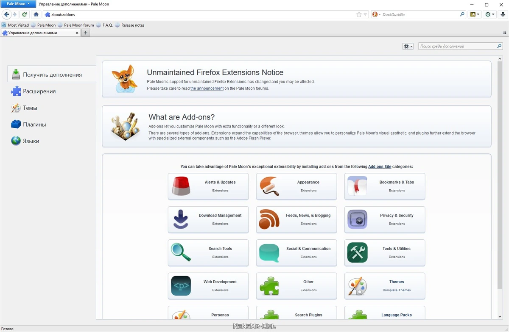Click the speech bubble Social icon
This screenshot has width=509, height=332.
tap(269, 253)
